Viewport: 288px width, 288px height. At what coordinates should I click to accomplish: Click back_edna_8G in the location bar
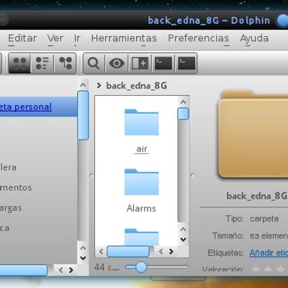pos(137,86)
